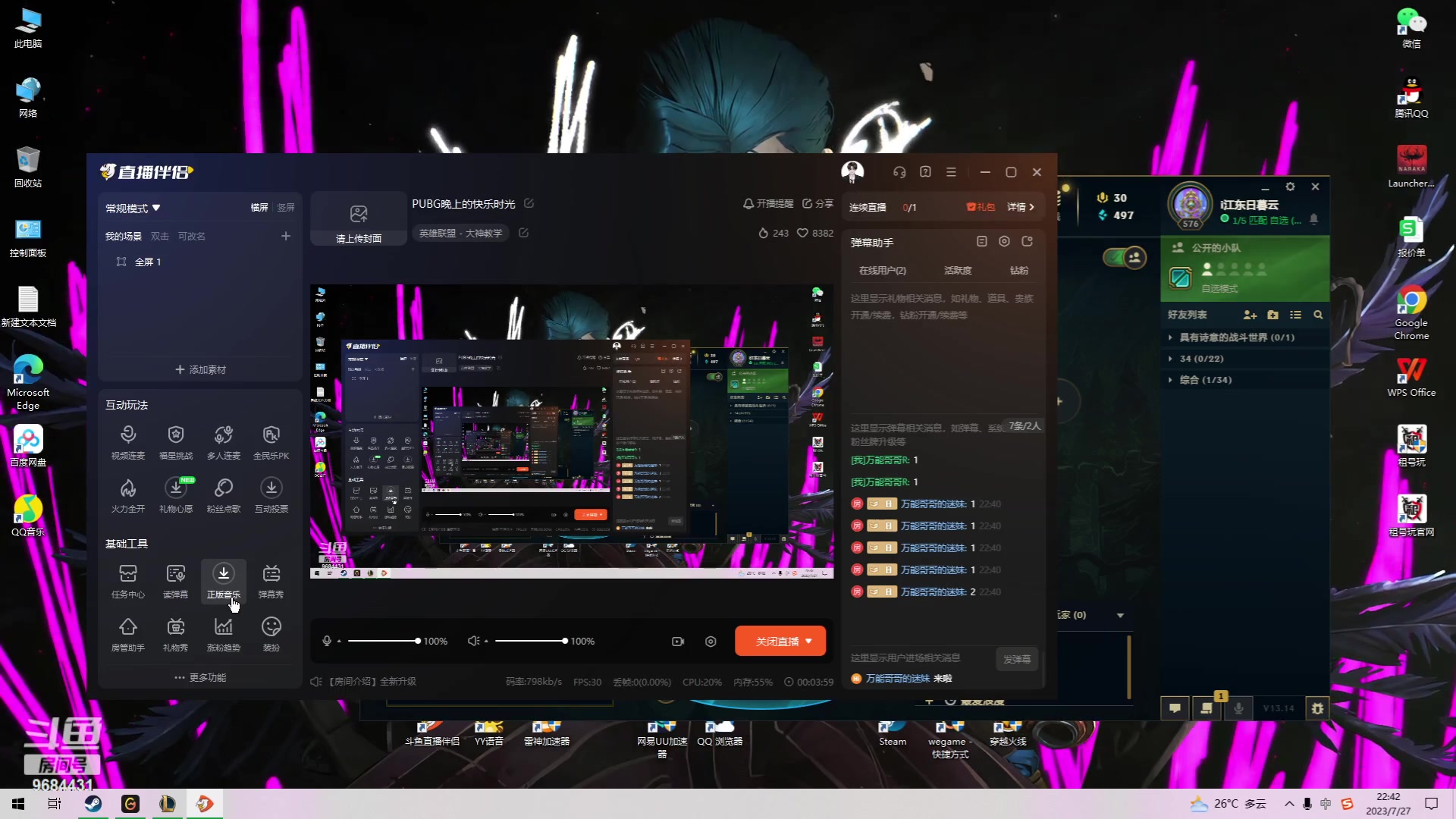This screenshot has height=819, width=1456.
Task: Expand 详情 in 连续直播 bar
Action: click(x=1021, y=207)
